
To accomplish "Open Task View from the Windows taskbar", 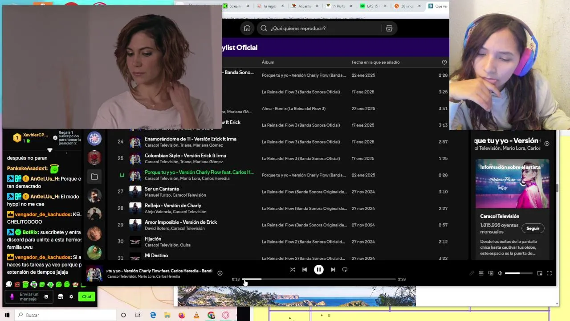I will point(138,315).
